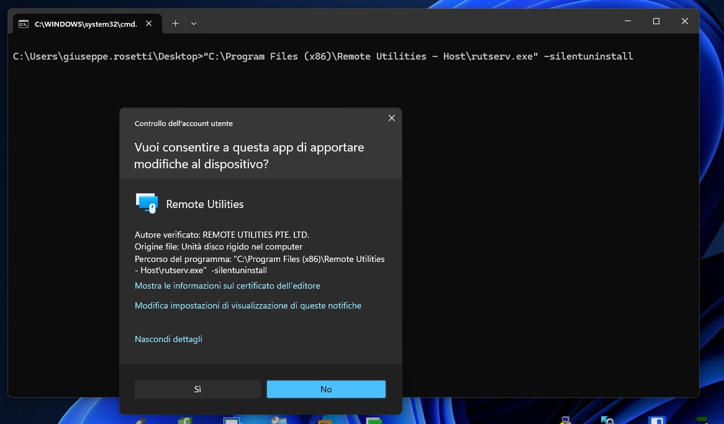Click the Remote Utilities app icon in the dialog

(147, 203)
